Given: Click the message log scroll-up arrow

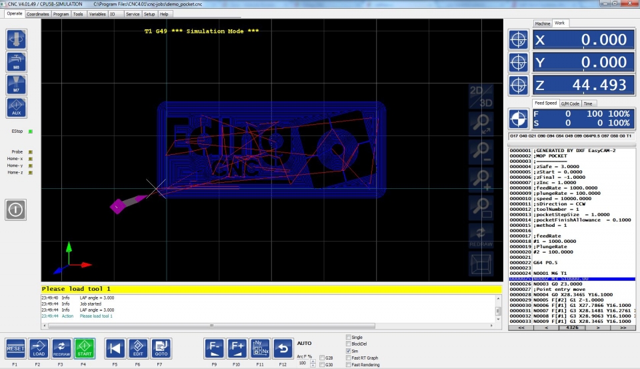Looking at the screenshot, I should point(498,299).
